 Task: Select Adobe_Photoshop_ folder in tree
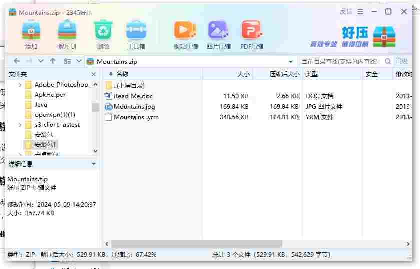pos(63,85)
